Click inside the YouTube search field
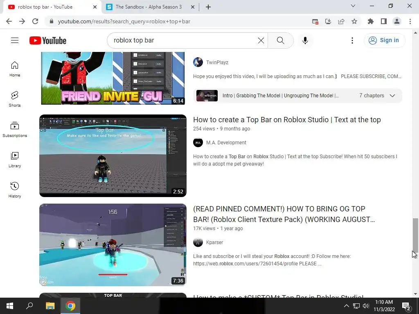This screenshot has height=314, width=419. pyautogui.click(x=185, y=40)
